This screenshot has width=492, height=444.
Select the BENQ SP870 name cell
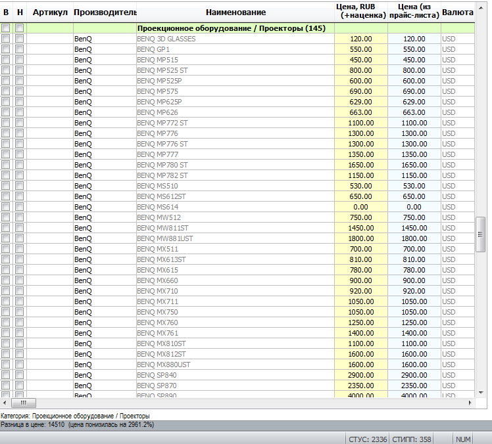(x=235, y=386)
